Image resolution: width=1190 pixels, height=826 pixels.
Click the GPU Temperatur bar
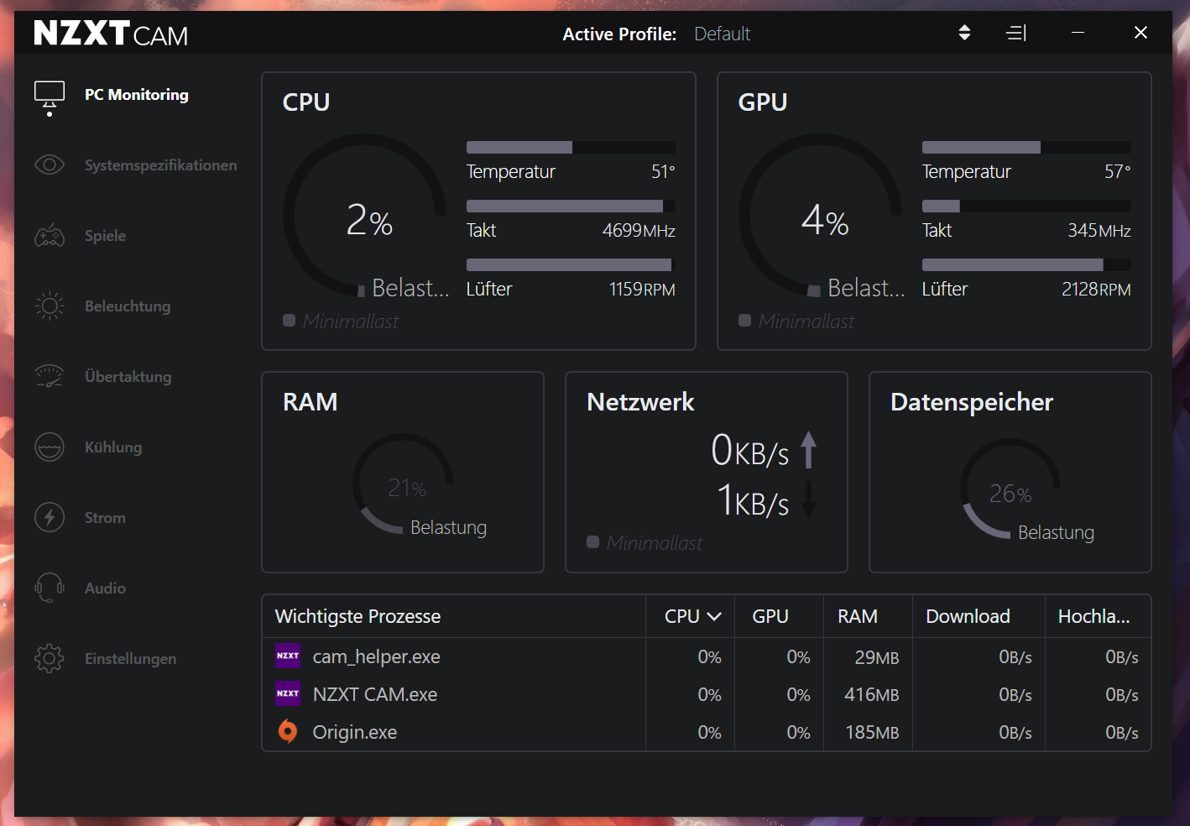click(x=1026, y=147)
